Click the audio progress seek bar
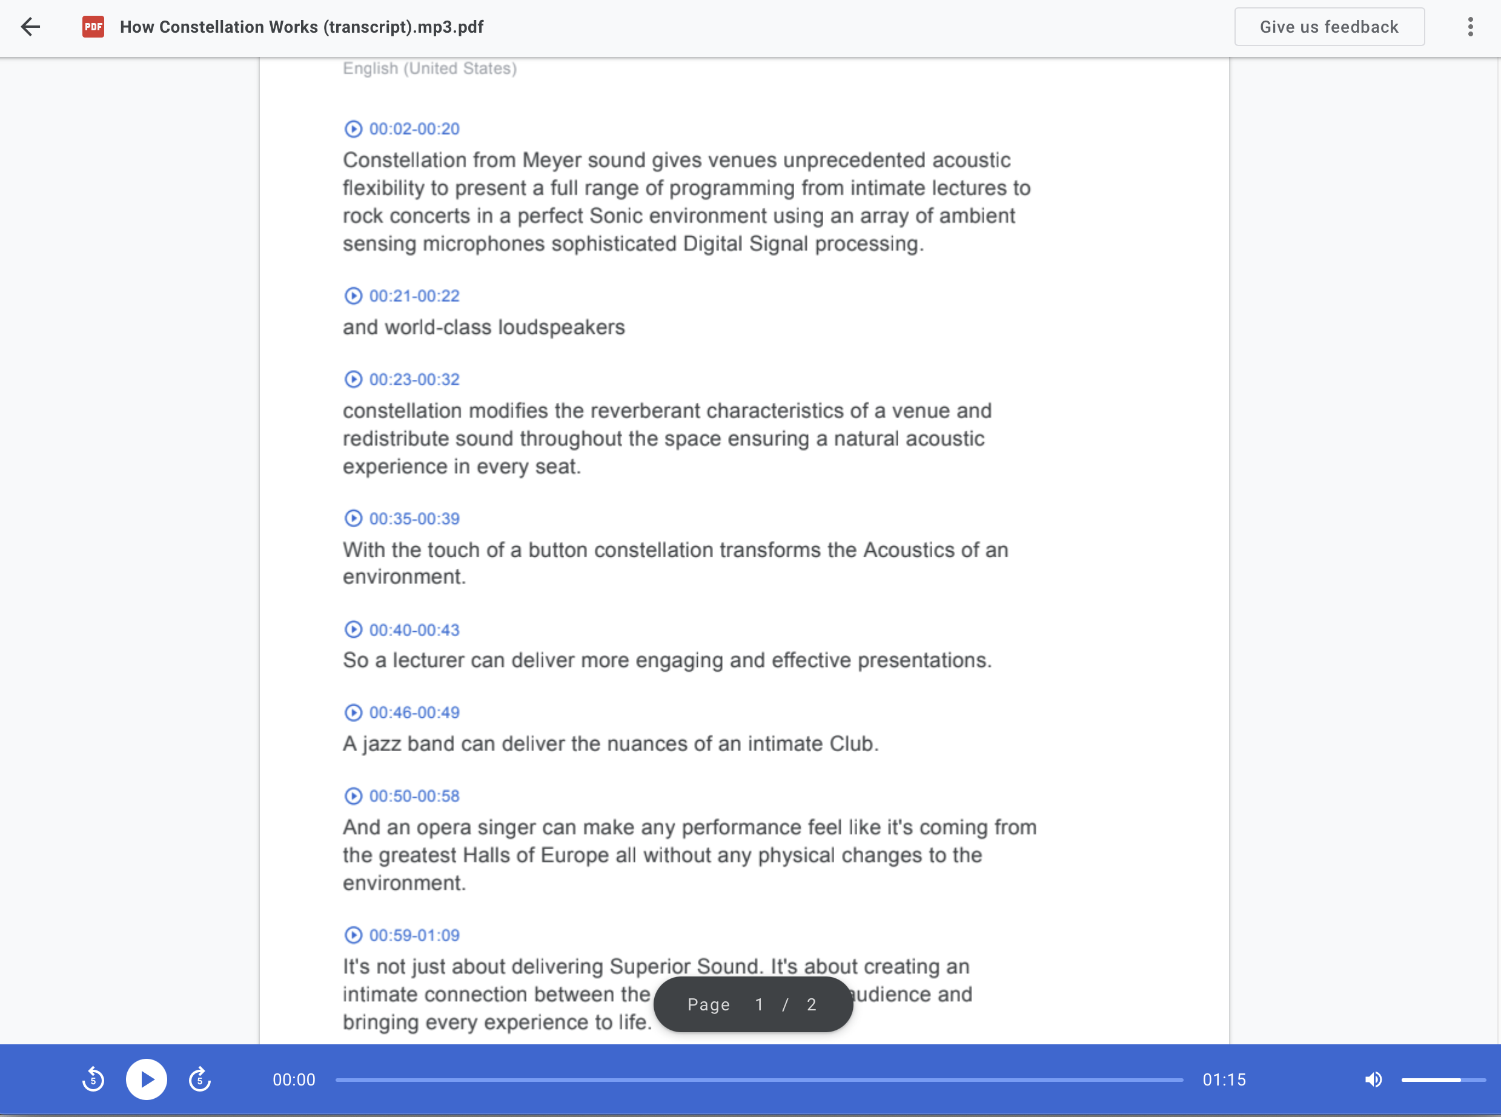1501x1117 pixels. pyautogui.click(x=758, y=1080)
